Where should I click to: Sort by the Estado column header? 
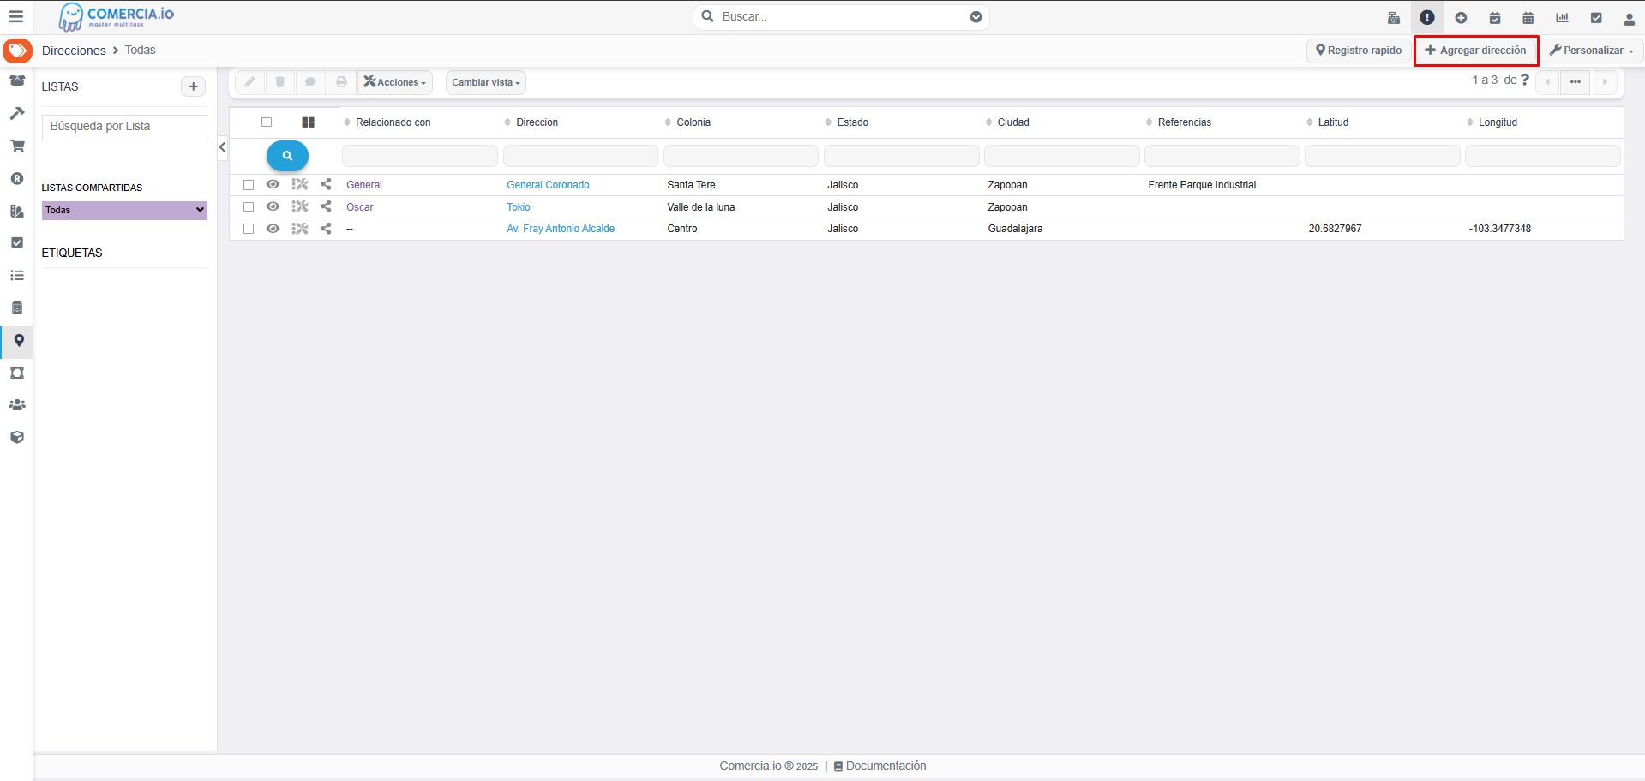[x=852, y=122]
